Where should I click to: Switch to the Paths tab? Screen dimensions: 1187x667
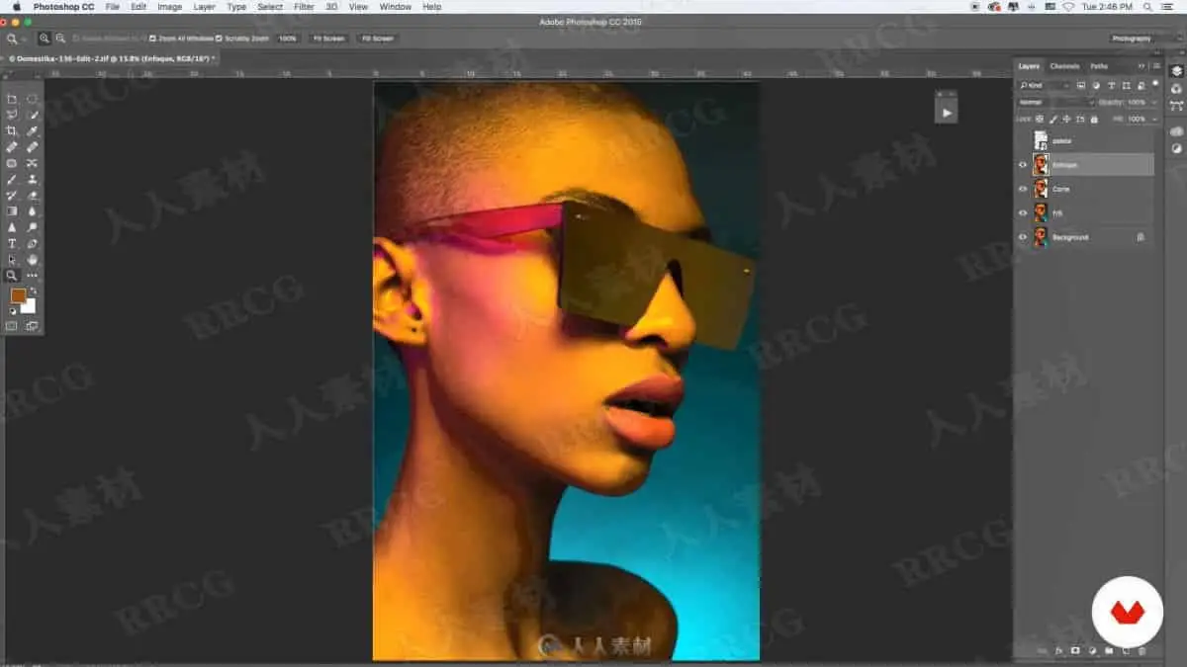click(1099, 66)
